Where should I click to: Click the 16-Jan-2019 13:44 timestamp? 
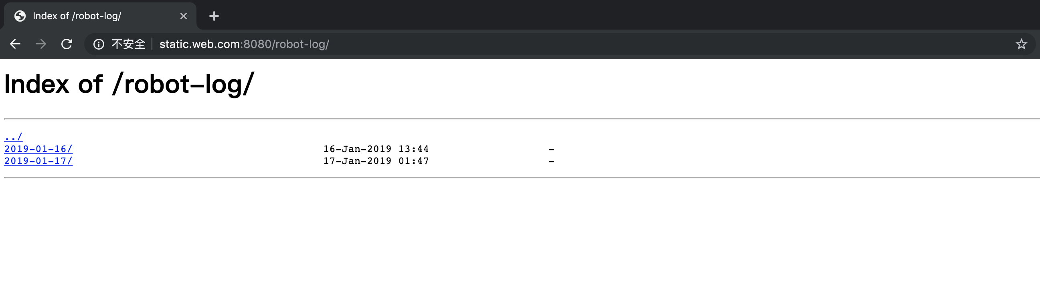[x=376, y=149]
